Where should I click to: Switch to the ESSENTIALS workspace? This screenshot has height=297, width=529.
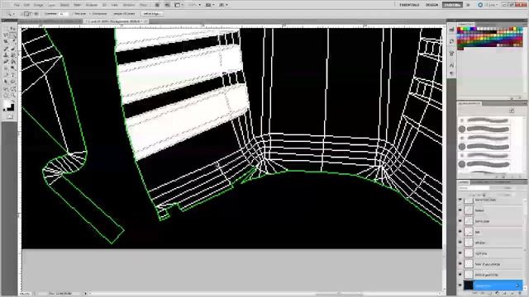[x=409, y=5]
